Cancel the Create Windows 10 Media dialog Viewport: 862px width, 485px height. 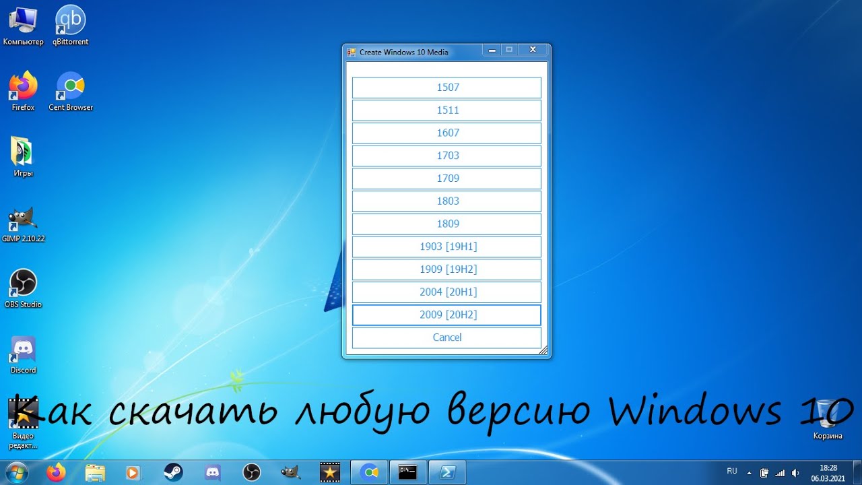tap(446, 337)
